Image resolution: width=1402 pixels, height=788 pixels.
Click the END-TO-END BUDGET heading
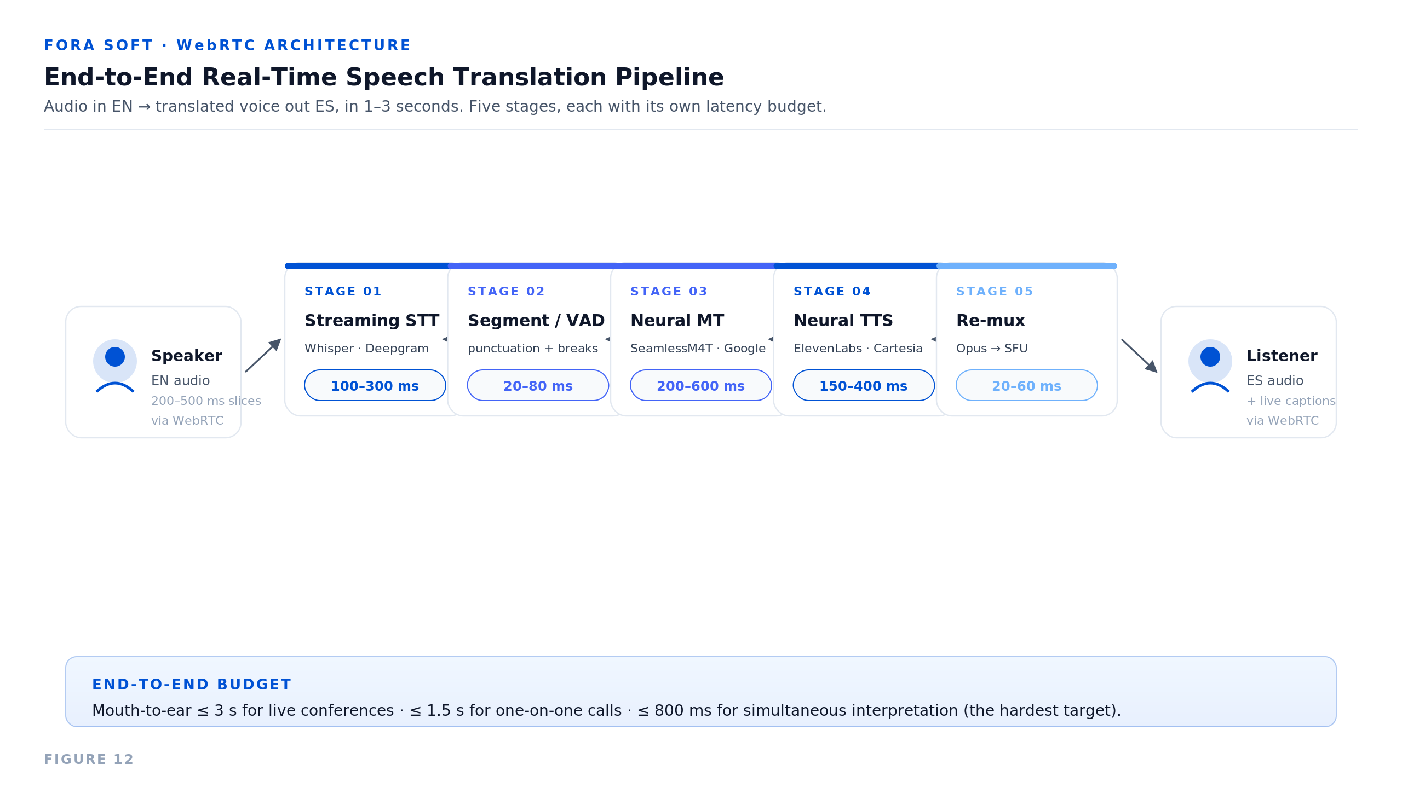(192, 685)
